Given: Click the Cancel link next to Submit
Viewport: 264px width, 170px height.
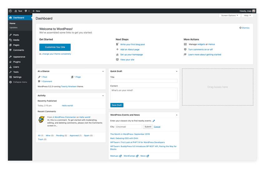Looking at the screenshot, I should pos(157,127).
